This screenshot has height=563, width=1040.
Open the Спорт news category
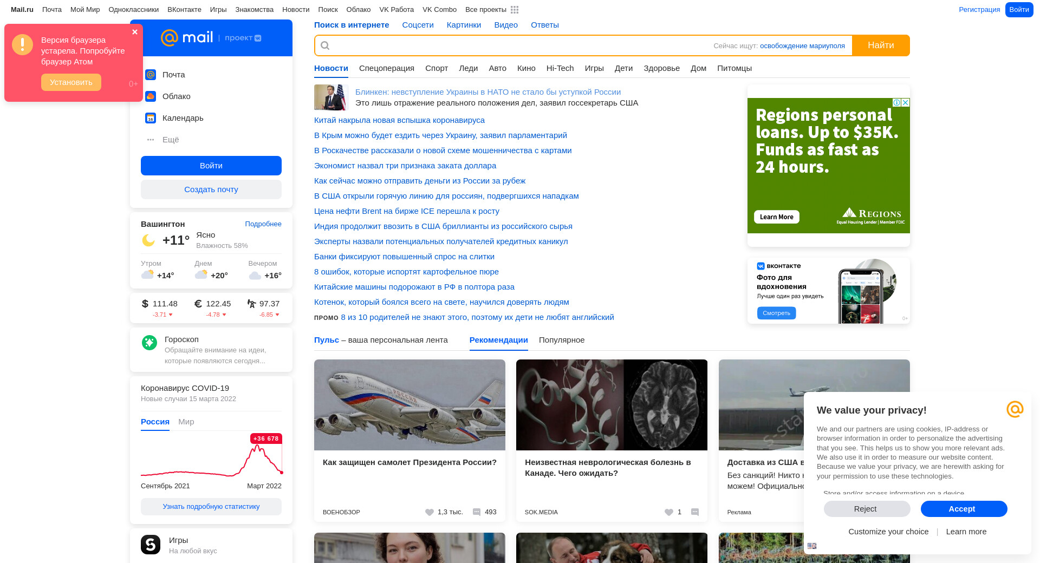coord(436,68)
